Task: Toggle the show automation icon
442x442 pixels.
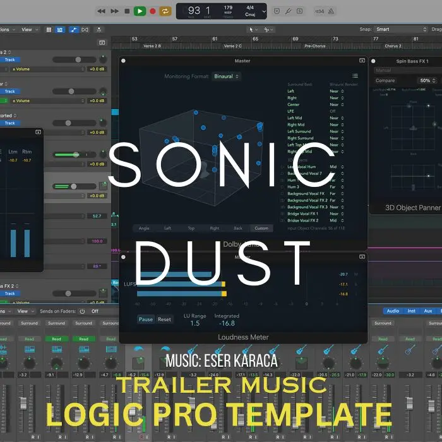Action: point(74,30)
